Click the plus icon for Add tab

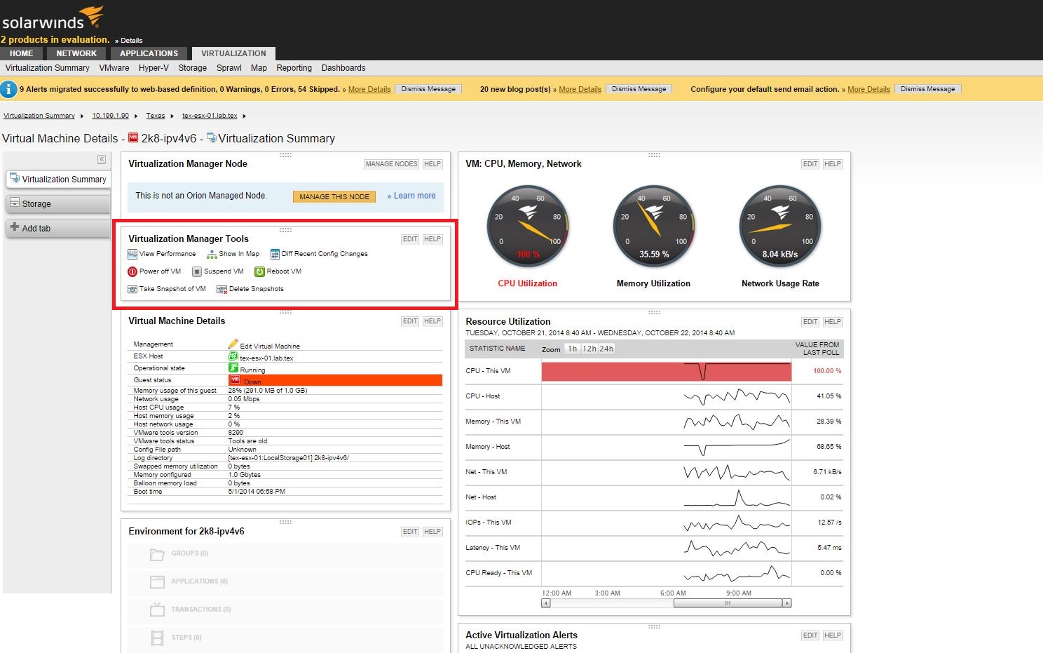14,227
